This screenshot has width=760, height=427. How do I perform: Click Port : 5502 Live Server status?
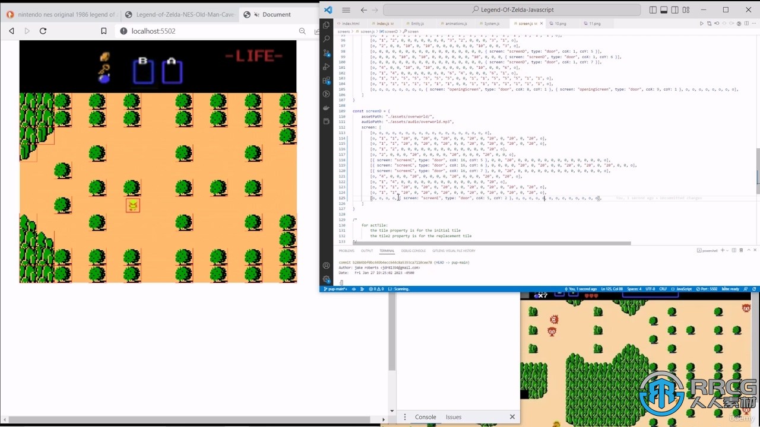707,289
